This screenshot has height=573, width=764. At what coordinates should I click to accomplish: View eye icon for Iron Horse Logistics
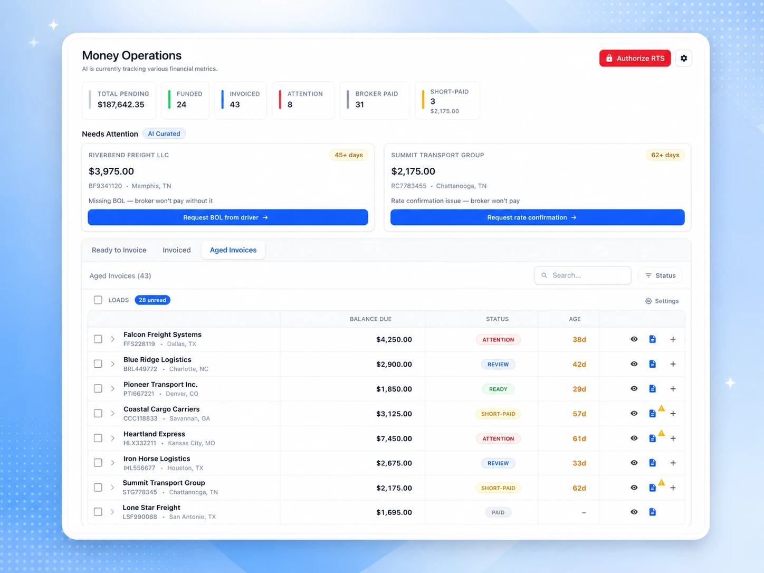point(634,463)
